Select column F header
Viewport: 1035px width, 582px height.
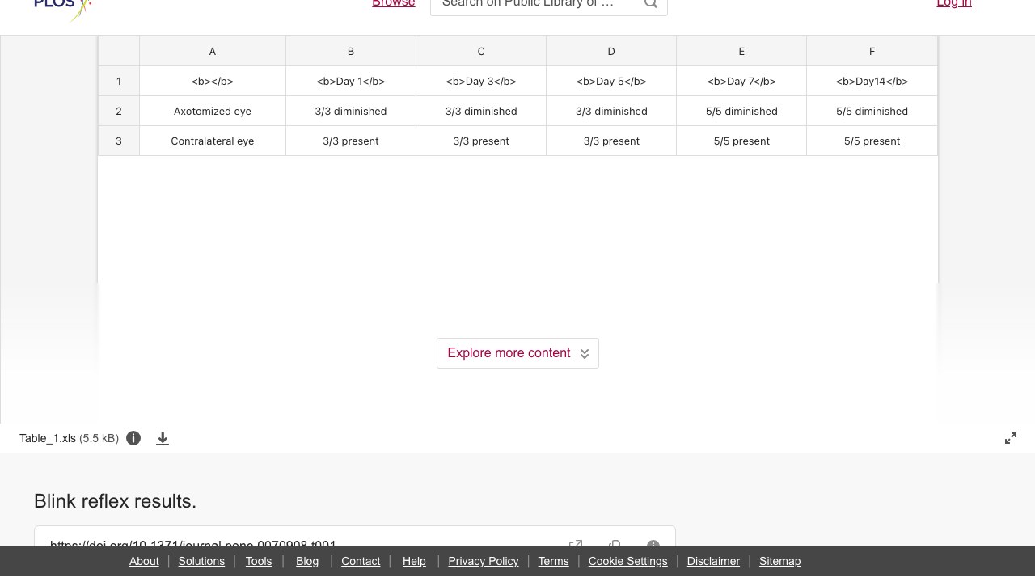pyautogui.click(x=872, y=51)
